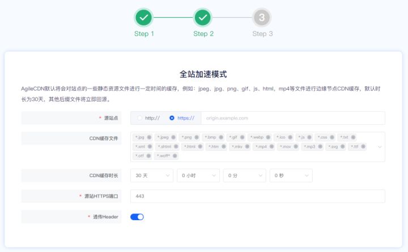This screenshot has height=252, width=408.
Task: Go back to Step 1
Action: (144, 18)
